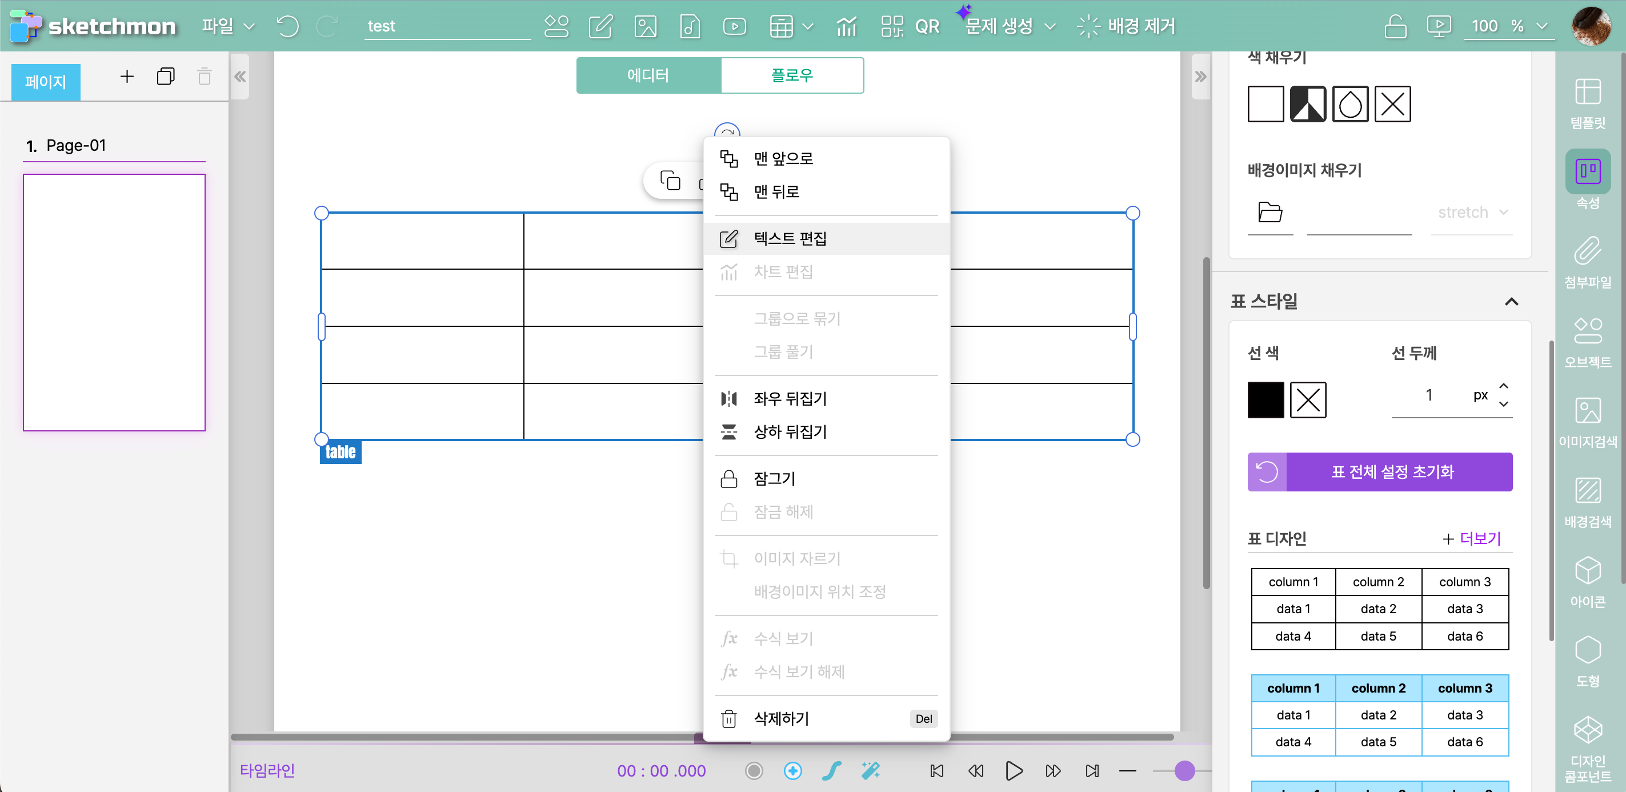Open the 아이콘 sidebar panel
This screenshot has height=792, width=1626.
point(1587,581)
